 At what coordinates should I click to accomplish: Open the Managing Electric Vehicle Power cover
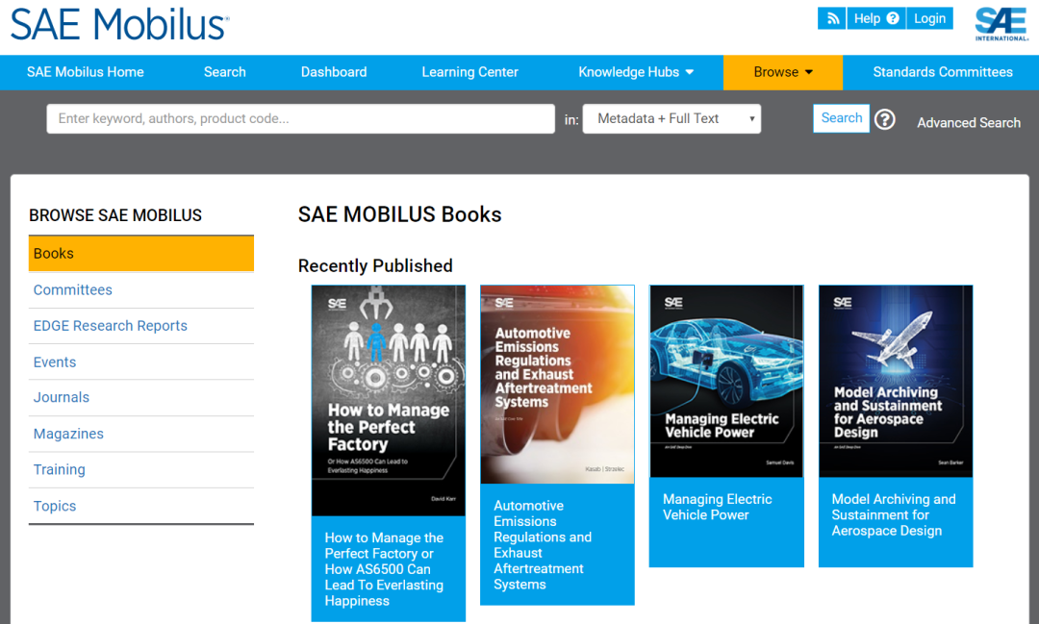726,381
